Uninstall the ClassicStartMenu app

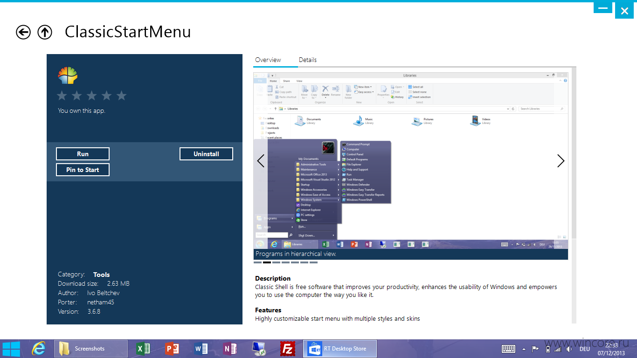click(206, 154)
